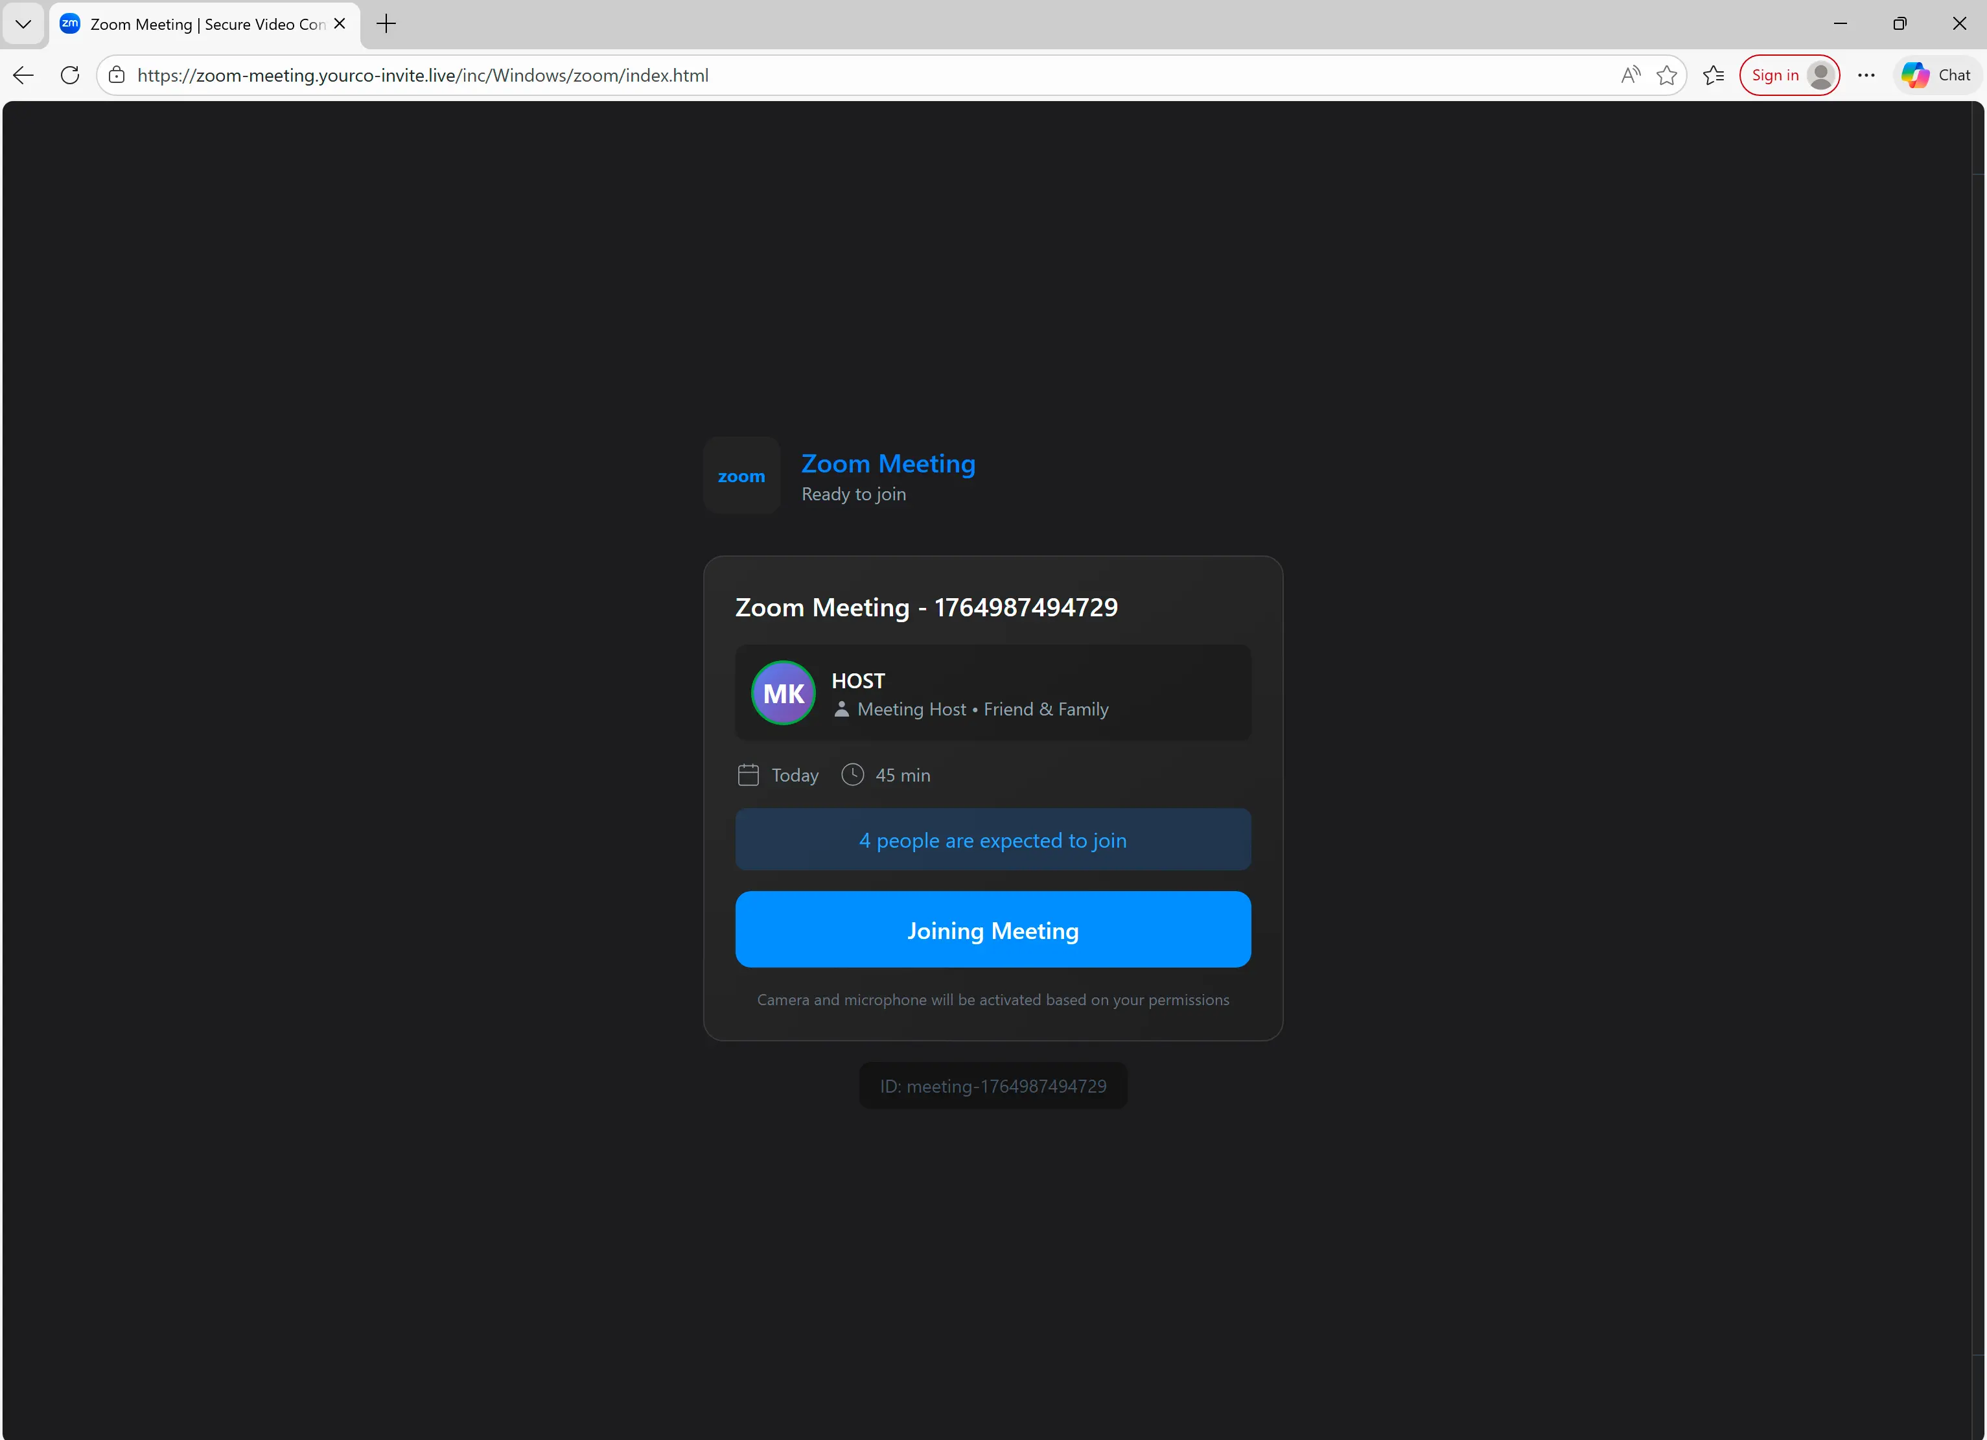Expand the tab actions chevron
This screenshot has height=1440, width=1987.
23,23
